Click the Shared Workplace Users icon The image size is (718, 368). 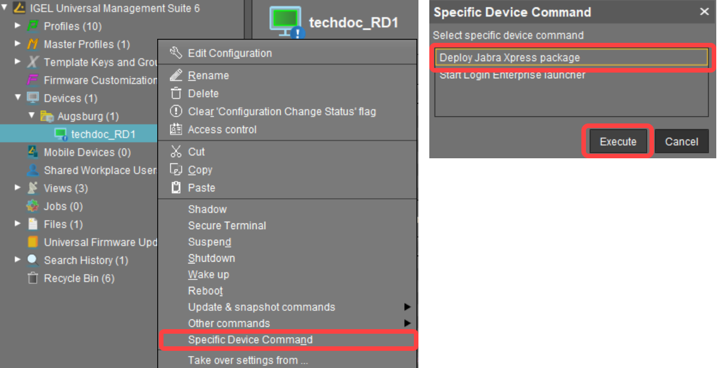33,170
